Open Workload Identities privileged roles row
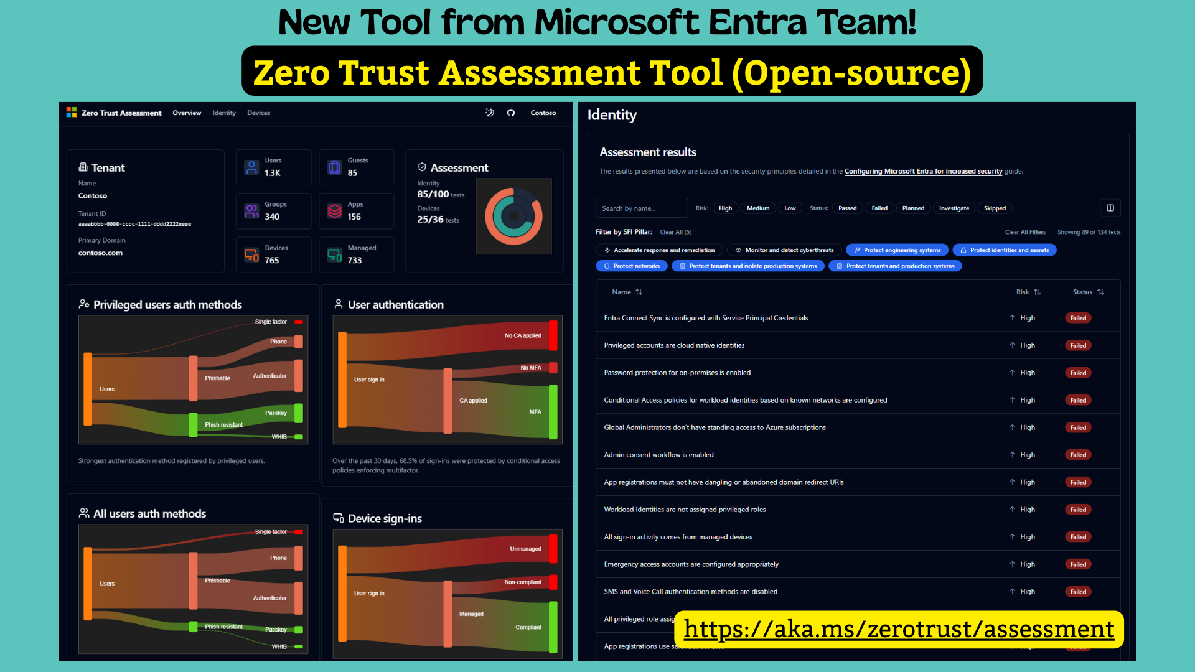 tap(858, 510)
